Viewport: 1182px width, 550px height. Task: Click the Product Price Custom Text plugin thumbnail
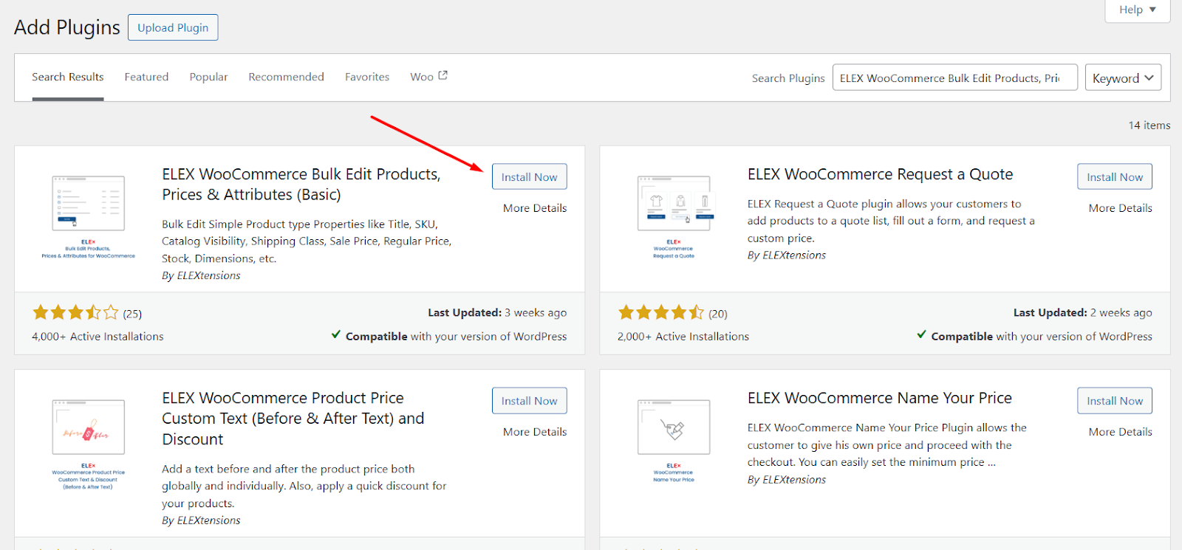coord(88,444)
